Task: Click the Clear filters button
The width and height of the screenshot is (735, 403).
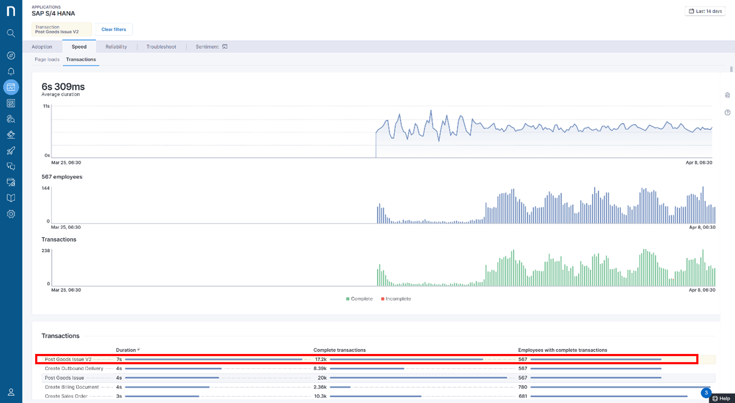Action: 114,29
